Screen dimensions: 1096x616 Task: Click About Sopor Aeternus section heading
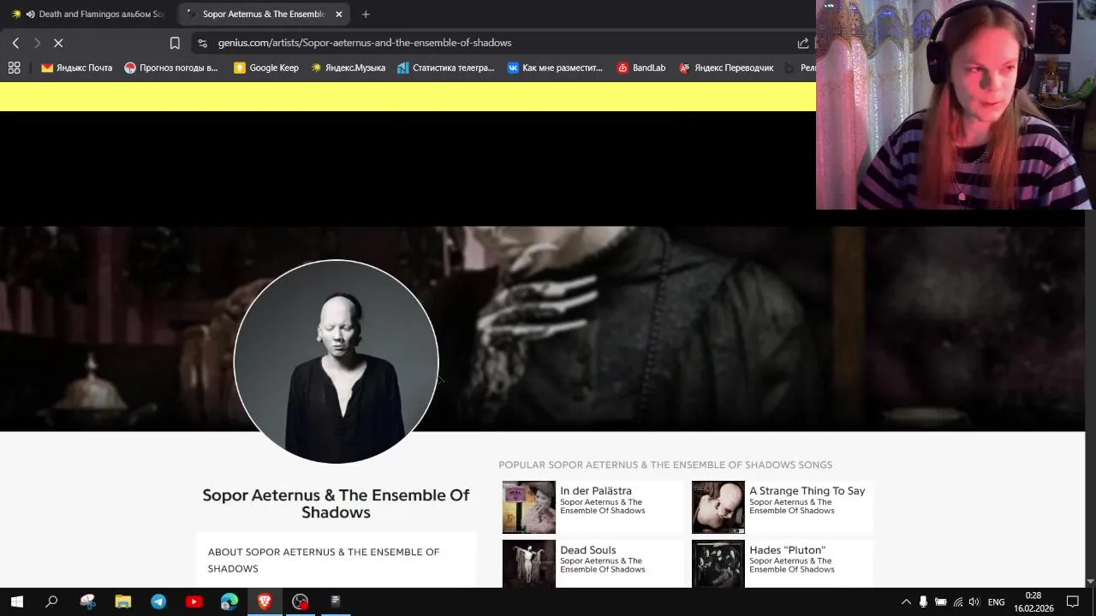[x=324, y=560]
